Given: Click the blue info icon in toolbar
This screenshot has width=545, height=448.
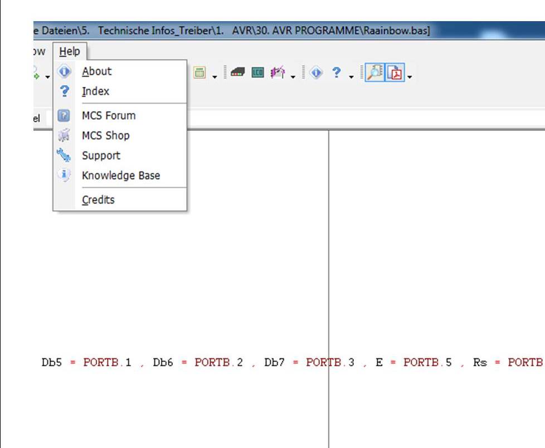Looking at the screenshot, I should [x=317, y=73].
